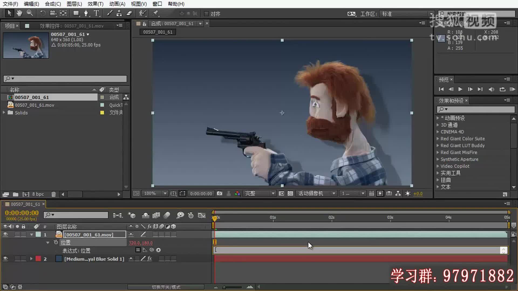Select the Brush tool
The width and height of the screenshot is (518, 291).
click(x=109, y=13)
